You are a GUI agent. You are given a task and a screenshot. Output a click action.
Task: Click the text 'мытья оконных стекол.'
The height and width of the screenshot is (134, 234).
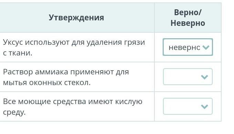(47, 83)
